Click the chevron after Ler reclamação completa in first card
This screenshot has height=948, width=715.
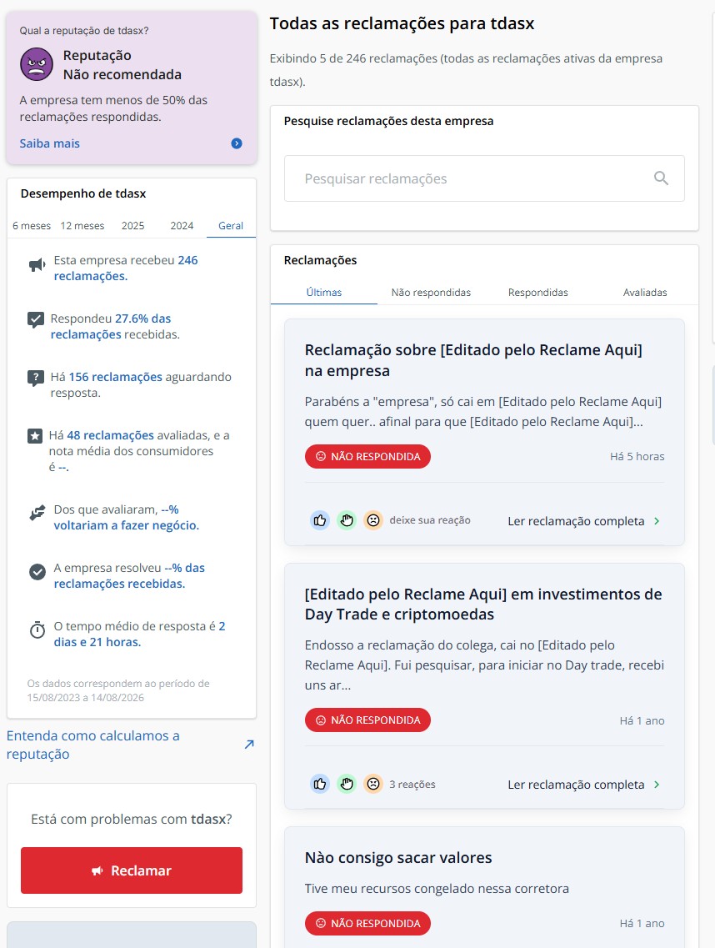(x=657, y=521)
